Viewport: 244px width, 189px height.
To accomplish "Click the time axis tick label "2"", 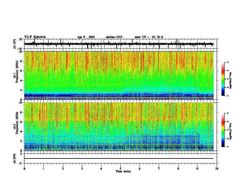I will (x=63, y=169).
